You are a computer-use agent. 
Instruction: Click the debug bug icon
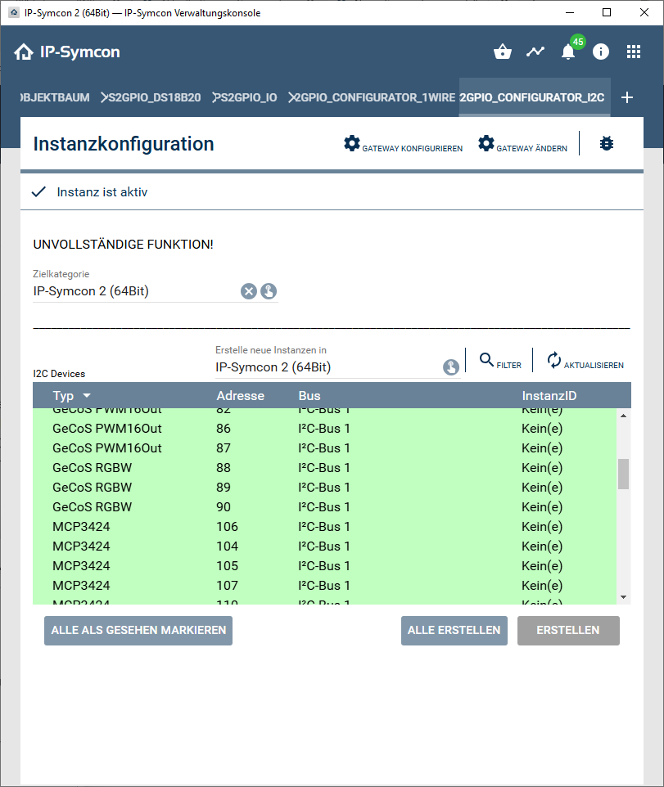tap(607, 144)
